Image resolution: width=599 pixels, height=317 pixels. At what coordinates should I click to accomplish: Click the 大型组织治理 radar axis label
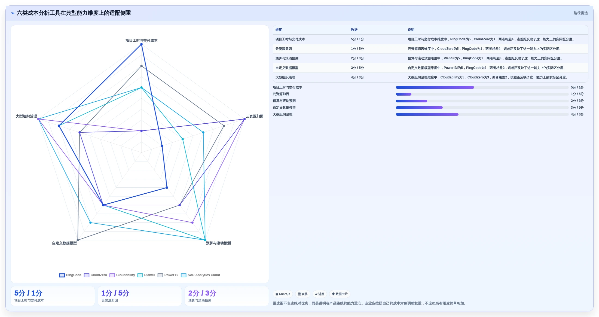coord(26,116)
